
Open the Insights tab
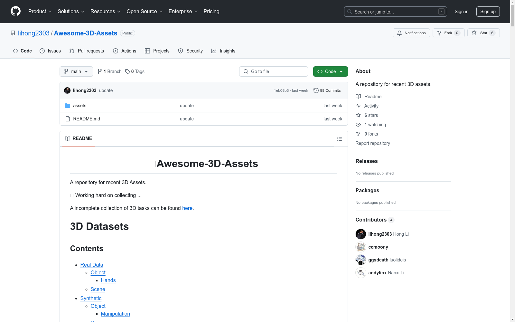coord(223,51)
